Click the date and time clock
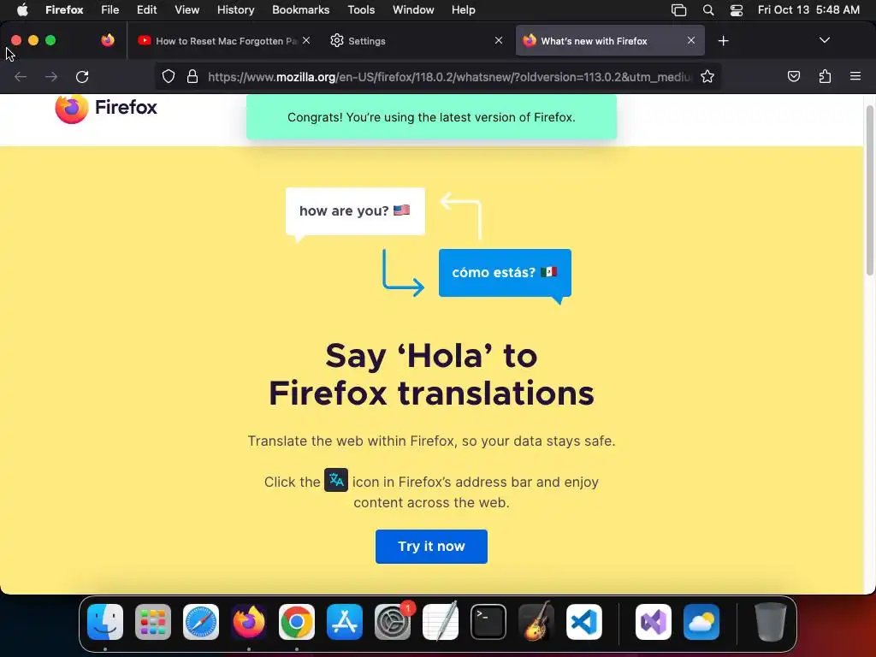 pos(808,9)
